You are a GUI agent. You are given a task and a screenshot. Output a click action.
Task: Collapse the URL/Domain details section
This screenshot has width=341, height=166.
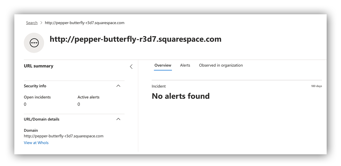pos(118,119)
